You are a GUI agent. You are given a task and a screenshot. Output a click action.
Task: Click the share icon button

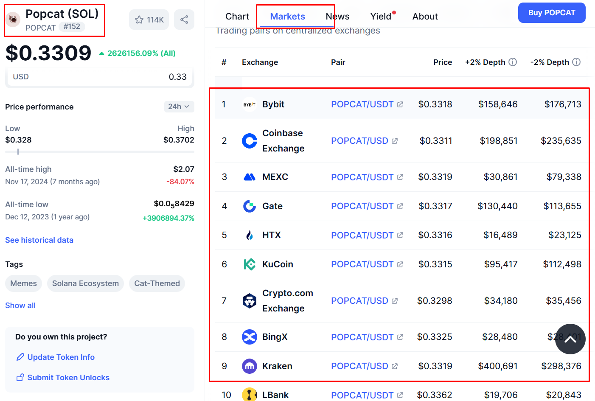click(184, 20)
